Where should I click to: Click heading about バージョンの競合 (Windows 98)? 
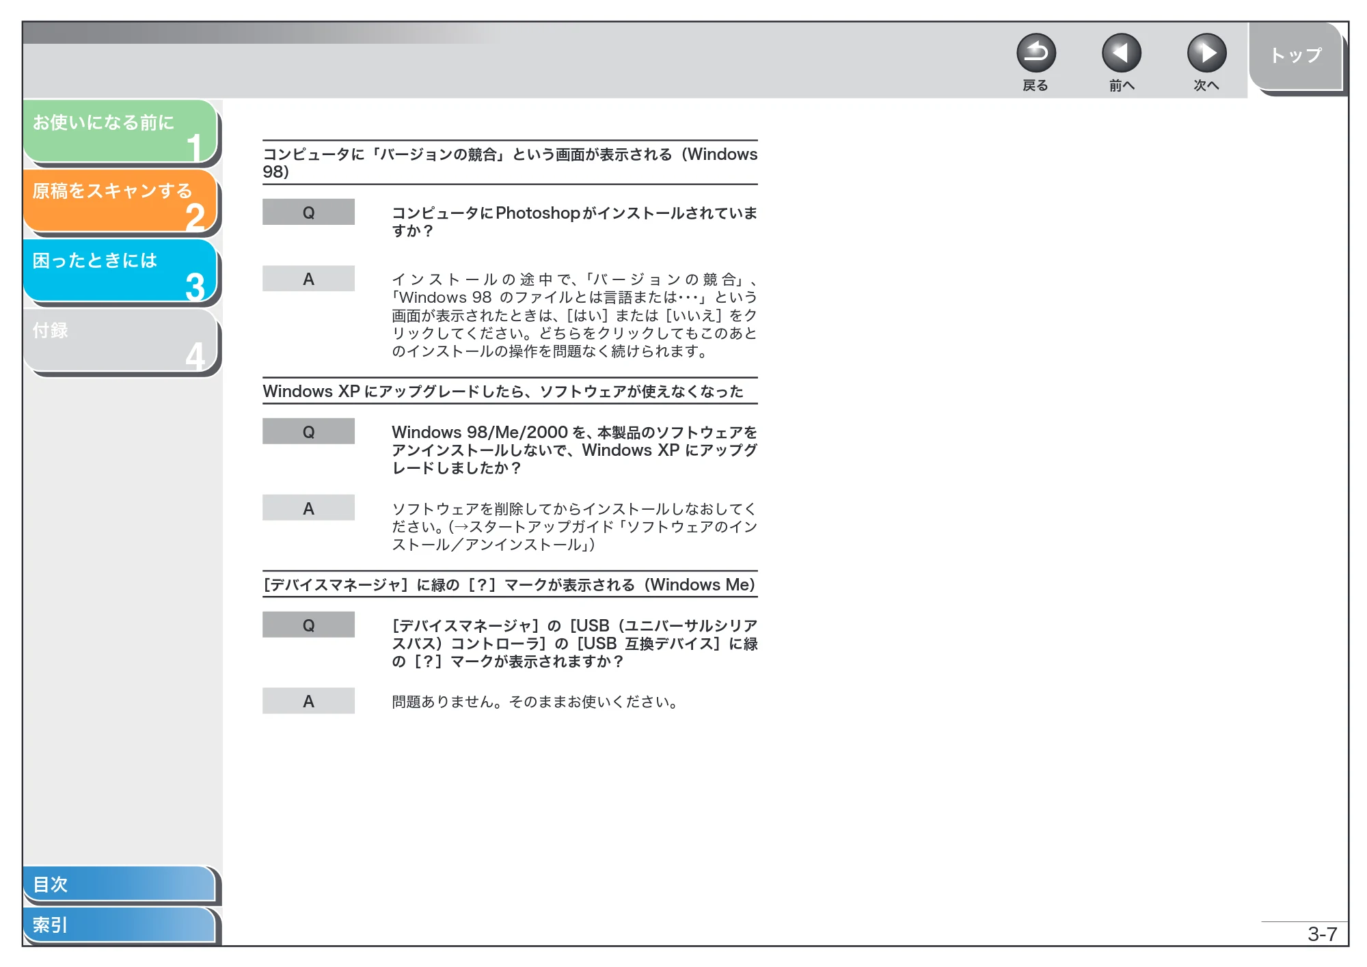click(510, 163)
